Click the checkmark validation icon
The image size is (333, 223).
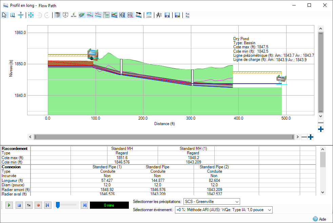74,15
